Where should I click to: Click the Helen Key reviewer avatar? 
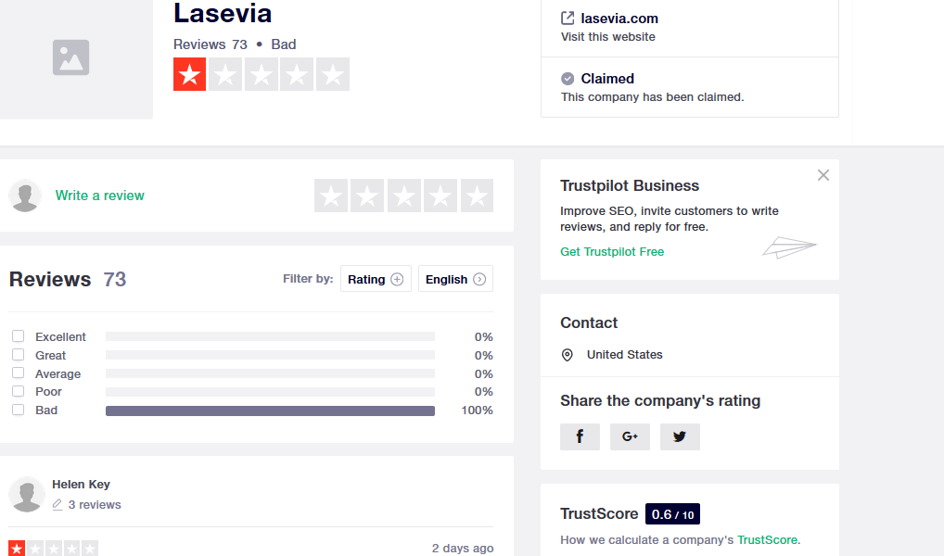27,494
